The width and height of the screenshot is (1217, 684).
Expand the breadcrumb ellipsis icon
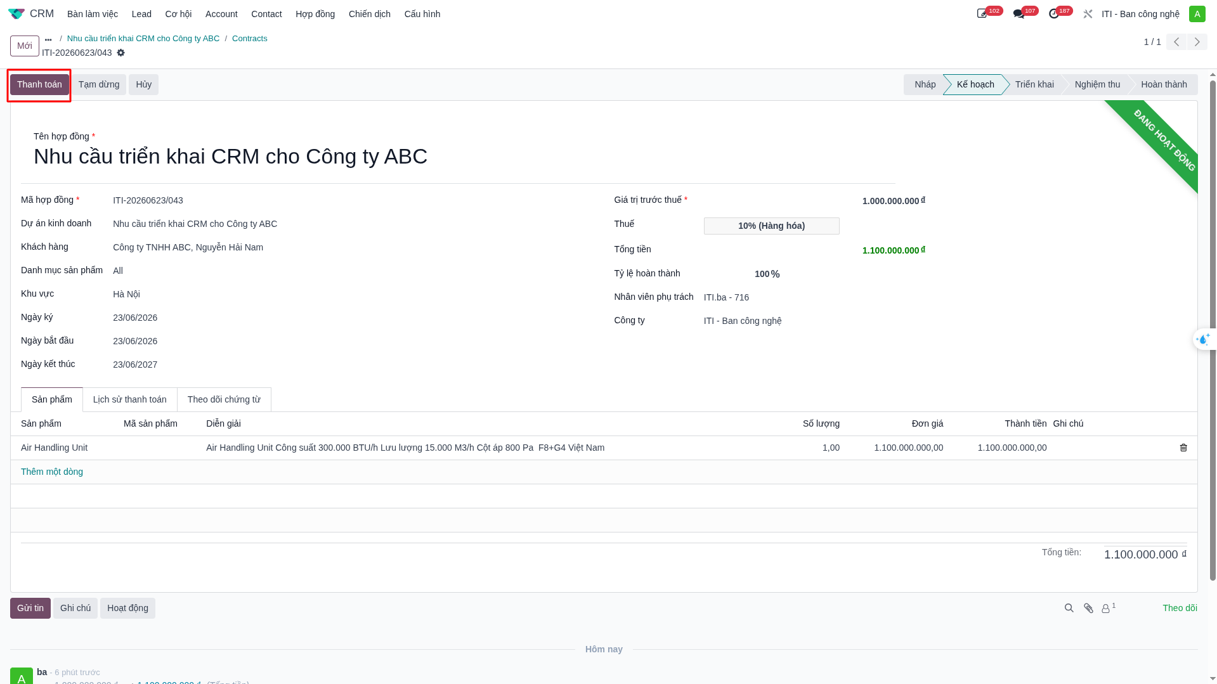point(48,39)
